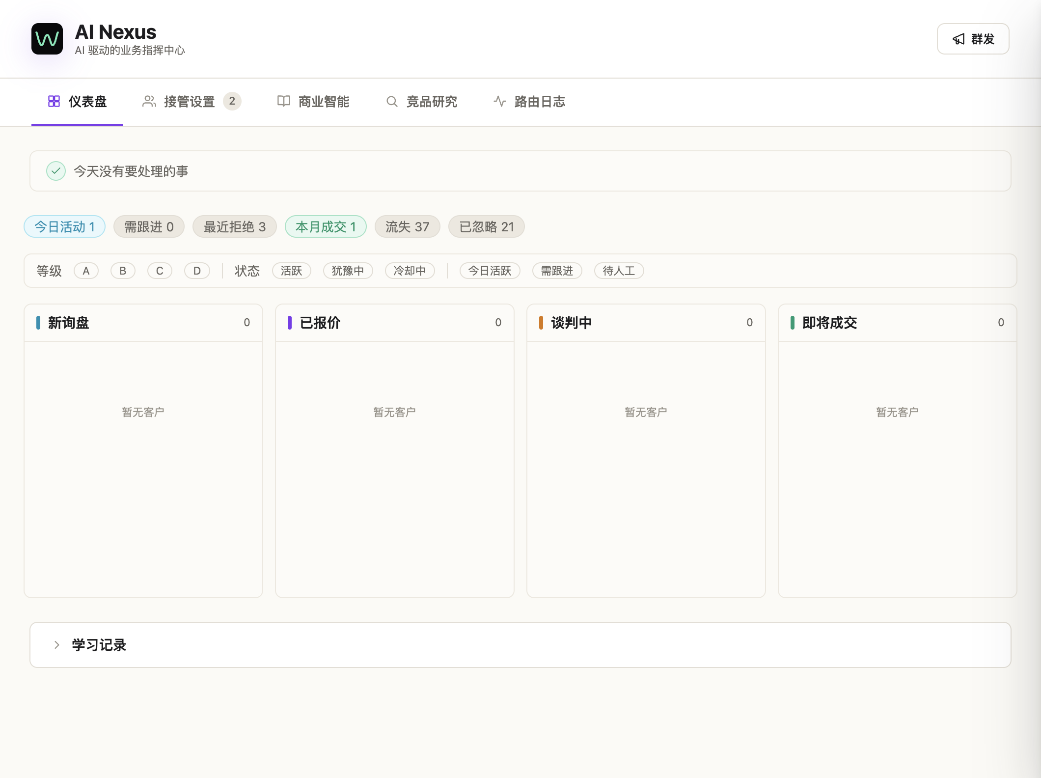Screen dimensions: 1041x778
Task: Click the 群发 broadcast button
Action: pyautogui.click(x=973, y=39)
